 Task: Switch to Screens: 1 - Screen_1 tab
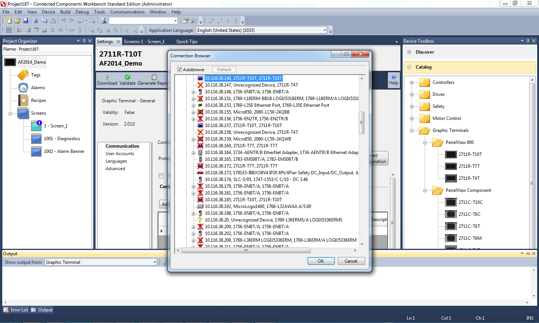[x=144, y=42]
